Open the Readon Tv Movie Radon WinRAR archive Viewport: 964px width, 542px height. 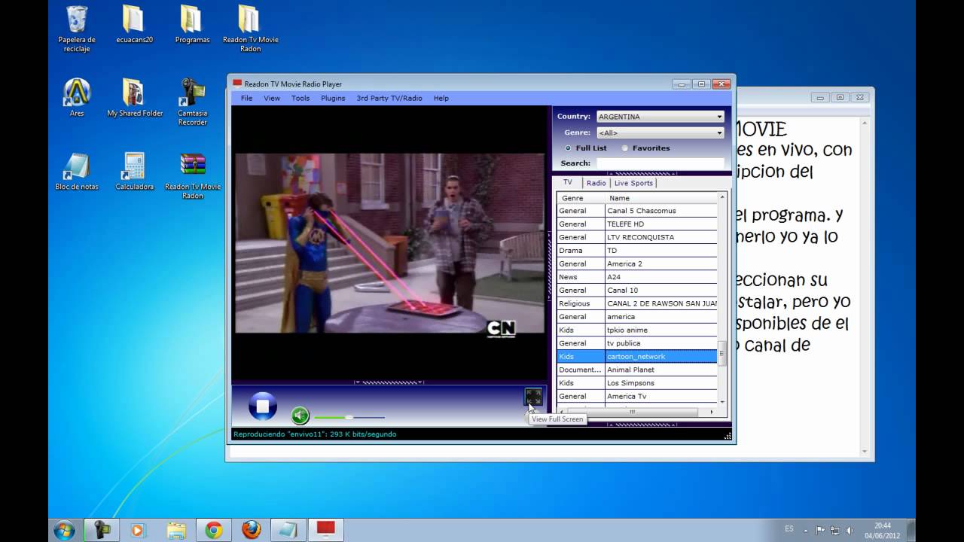(193, 176)
